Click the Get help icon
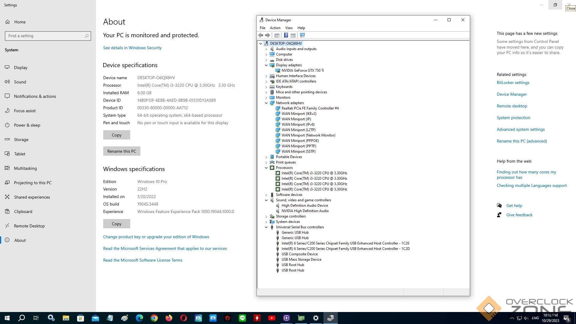 [499, 205]
